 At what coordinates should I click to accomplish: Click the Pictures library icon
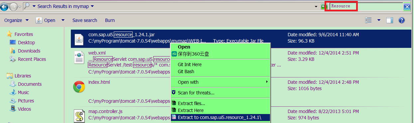tap(13, 100)
